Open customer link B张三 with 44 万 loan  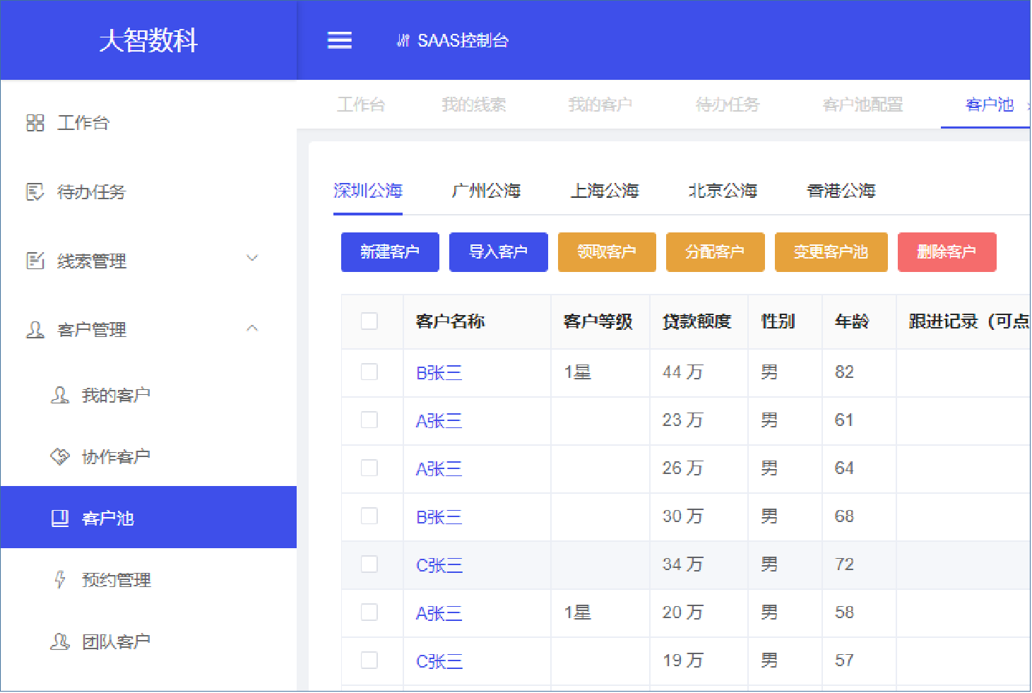click(439, 373)
